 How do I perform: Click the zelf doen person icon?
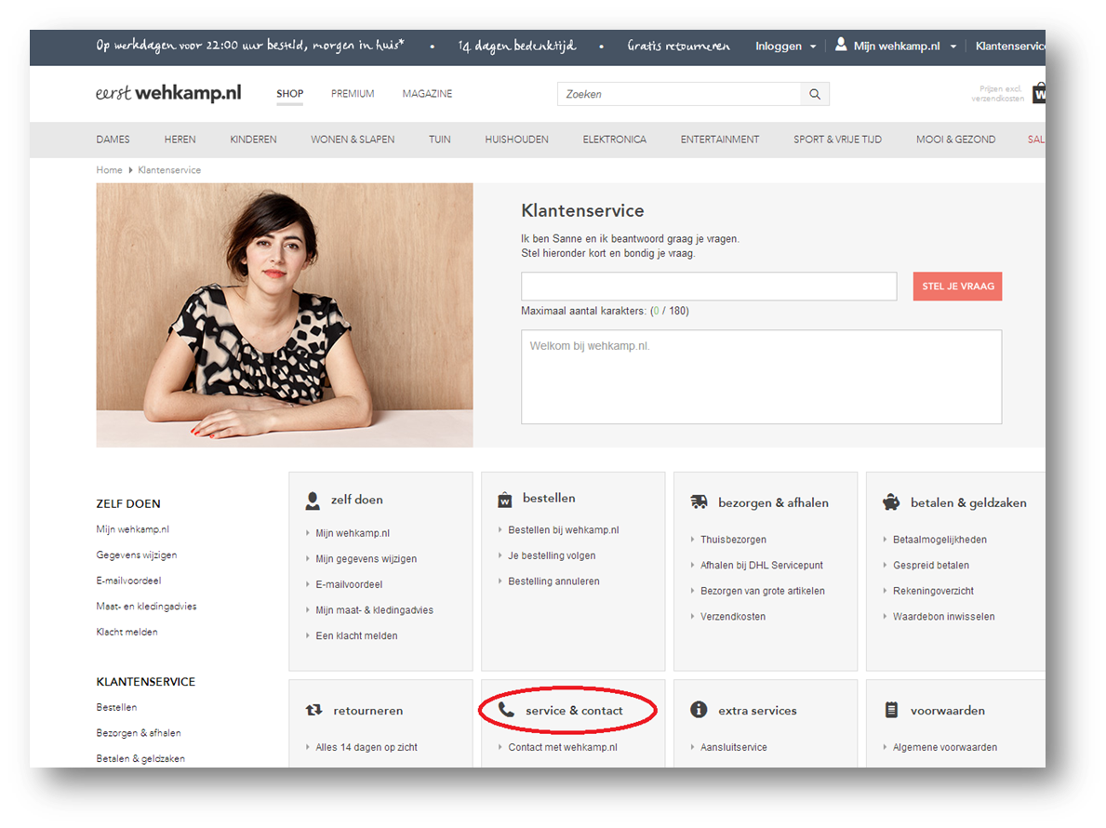click(313, 501)
